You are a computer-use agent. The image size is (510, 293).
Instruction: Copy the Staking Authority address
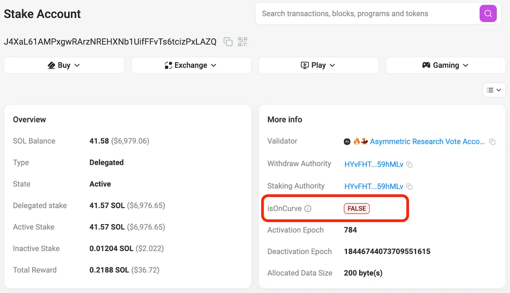(x=409, y=187)
